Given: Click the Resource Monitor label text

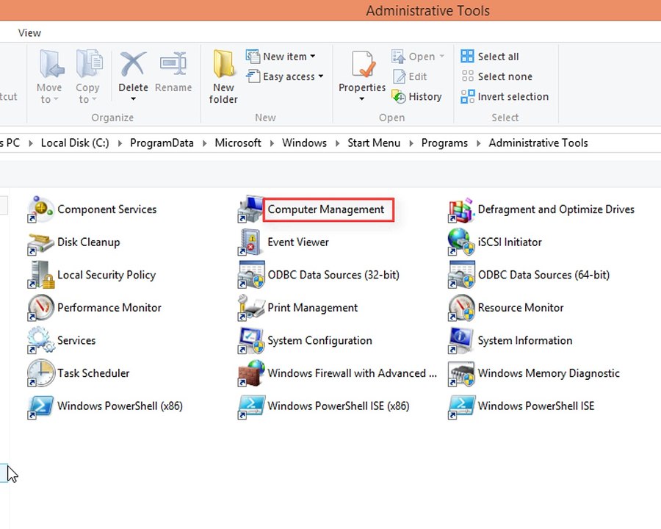Looking at the screenshot, I should [521, 308].
